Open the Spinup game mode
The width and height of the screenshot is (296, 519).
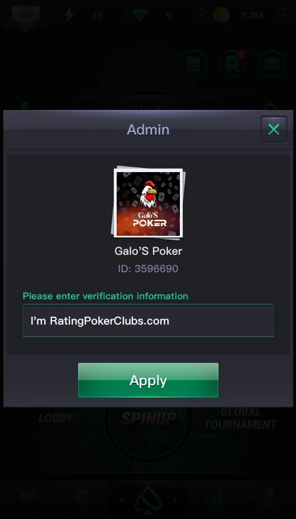coord(148,419)
